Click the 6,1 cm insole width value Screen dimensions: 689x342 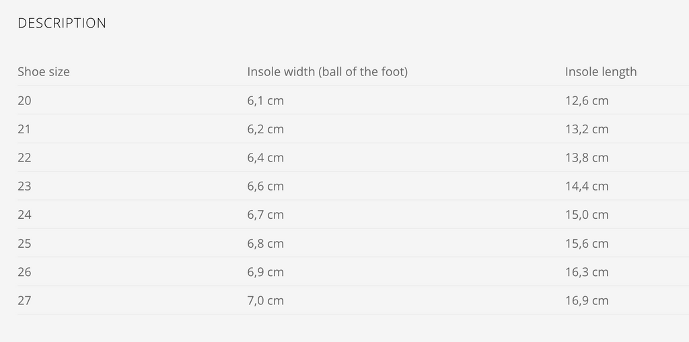click(x=265, y=100)
